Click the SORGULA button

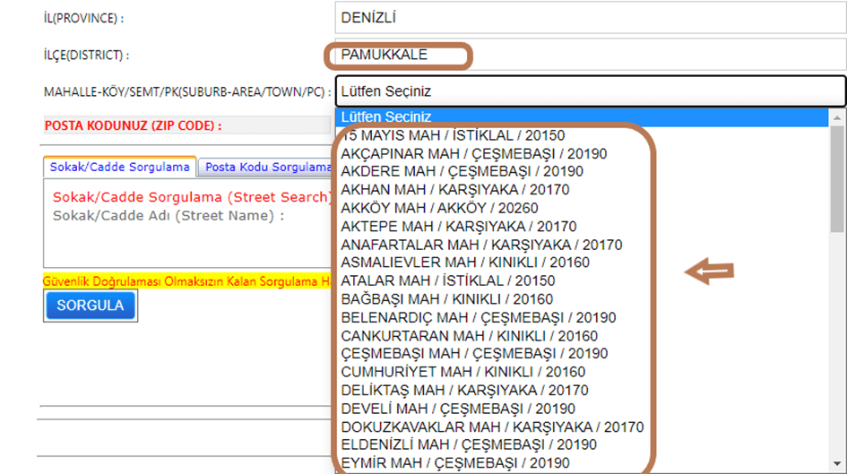click(x=91, y=306)
